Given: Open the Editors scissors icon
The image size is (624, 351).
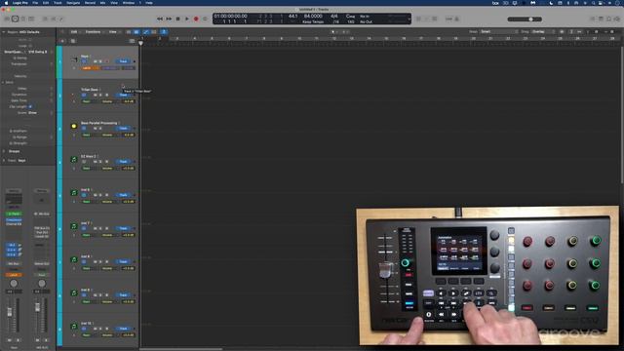Looking at the screenshot, I should click(x=61, y=19).
